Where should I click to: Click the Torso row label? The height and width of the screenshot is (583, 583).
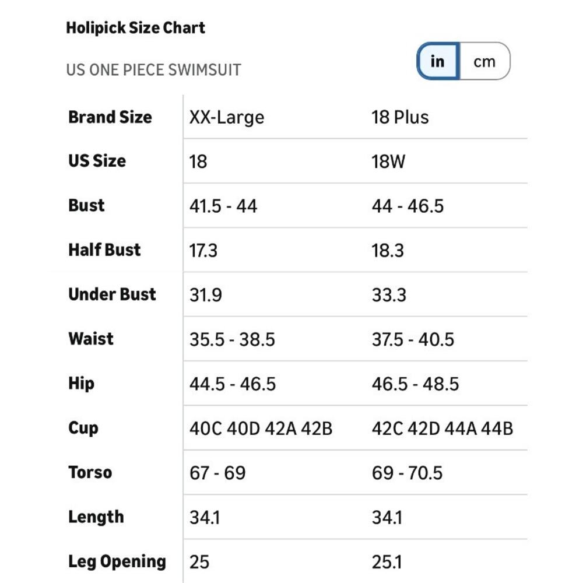tap(90, 472)
